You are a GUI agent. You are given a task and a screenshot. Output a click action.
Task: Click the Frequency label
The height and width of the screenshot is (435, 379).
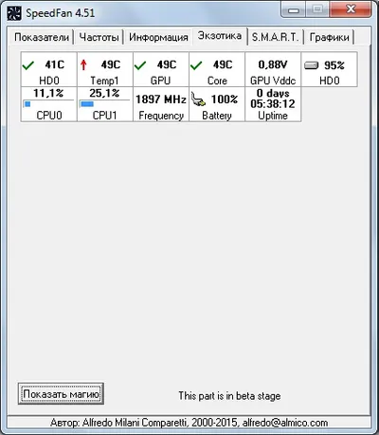point(161,116)
